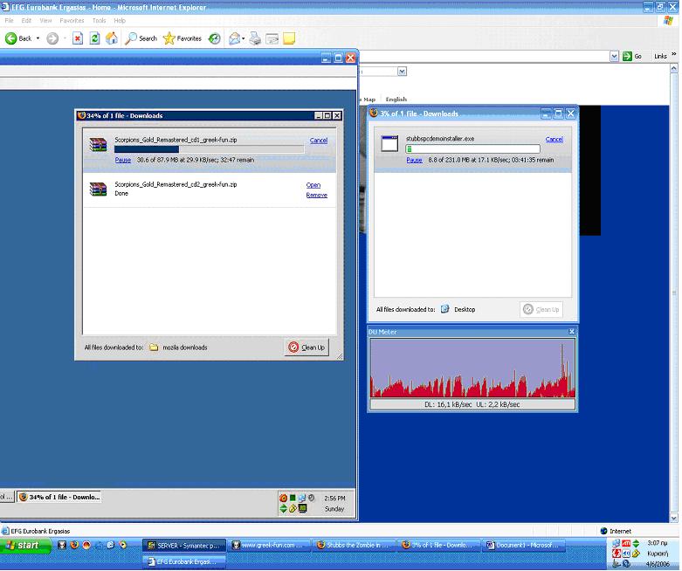Screen dimensions: 682x571
Task: Pause the stubbspcdemoinstaller.exe download
Action: coord(414,160)
